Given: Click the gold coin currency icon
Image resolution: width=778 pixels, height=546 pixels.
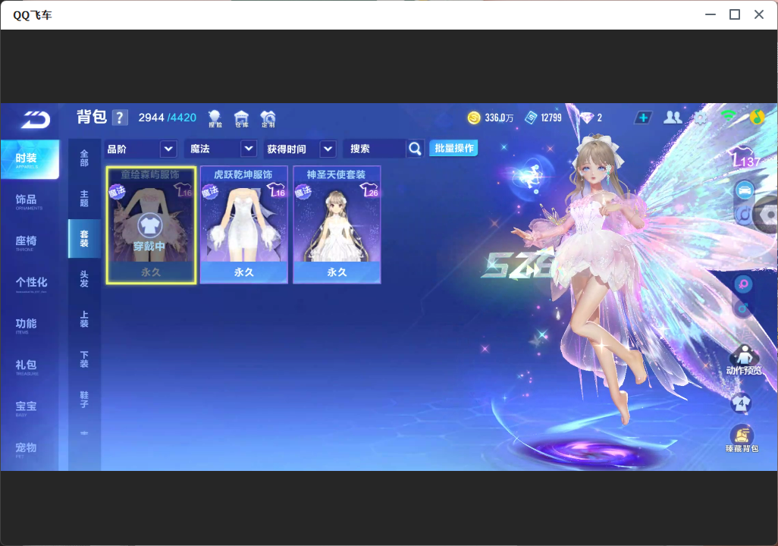Looking at the screenshot, I should click(474, 118).
